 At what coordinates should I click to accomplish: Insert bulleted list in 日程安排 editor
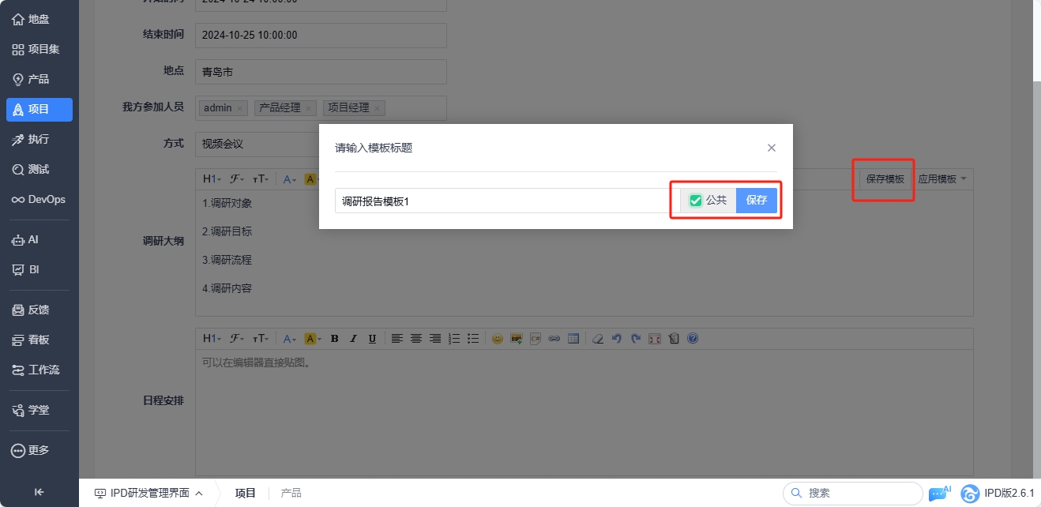coord(473,339)
